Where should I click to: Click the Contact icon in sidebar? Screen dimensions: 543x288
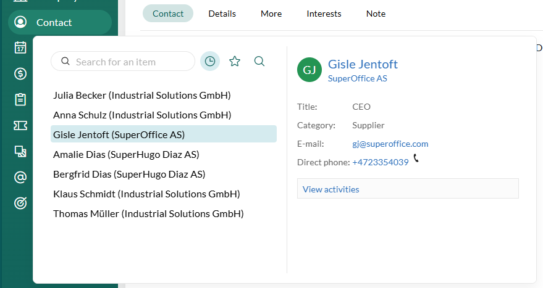coord(20,22)
